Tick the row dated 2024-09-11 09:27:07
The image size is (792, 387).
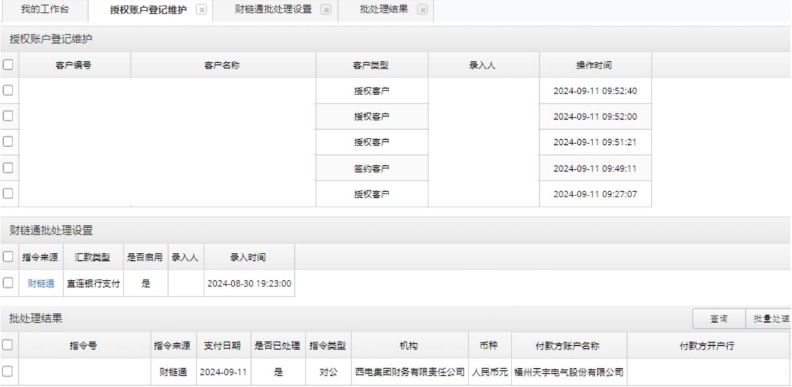click(x=8, y=193)
